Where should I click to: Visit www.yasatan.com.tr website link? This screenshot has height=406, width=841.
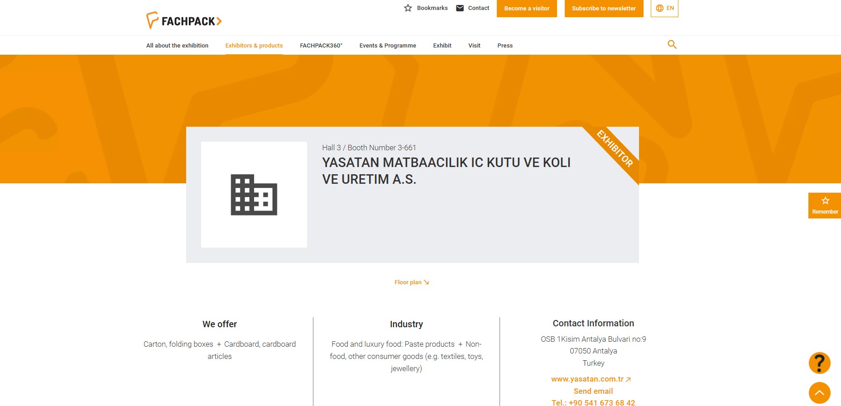[x=591, y=379]
